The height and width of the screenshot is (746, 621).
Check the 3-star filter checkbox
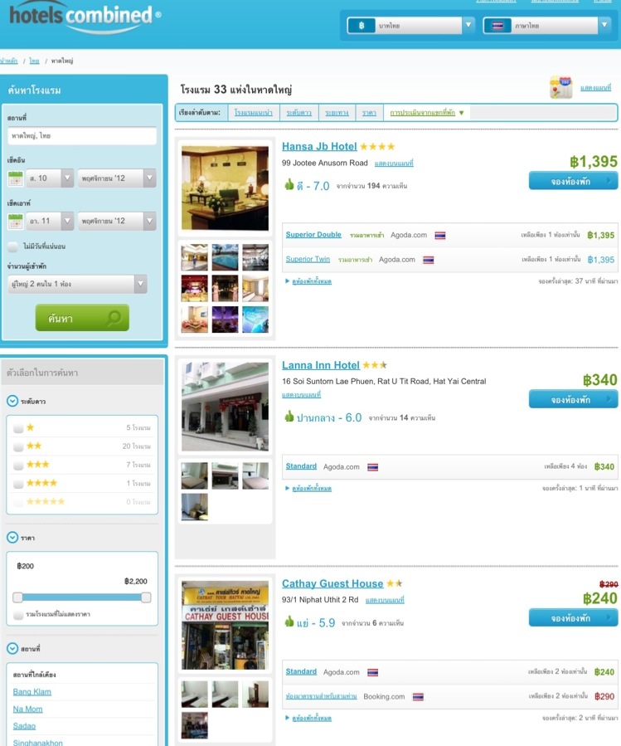(18, 466)
